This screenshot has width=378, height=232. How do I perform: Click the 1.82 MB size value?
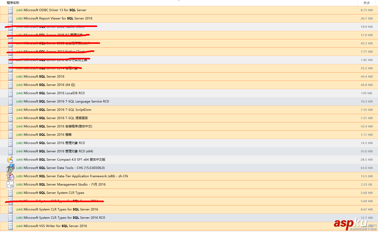(x=367, y=60)
